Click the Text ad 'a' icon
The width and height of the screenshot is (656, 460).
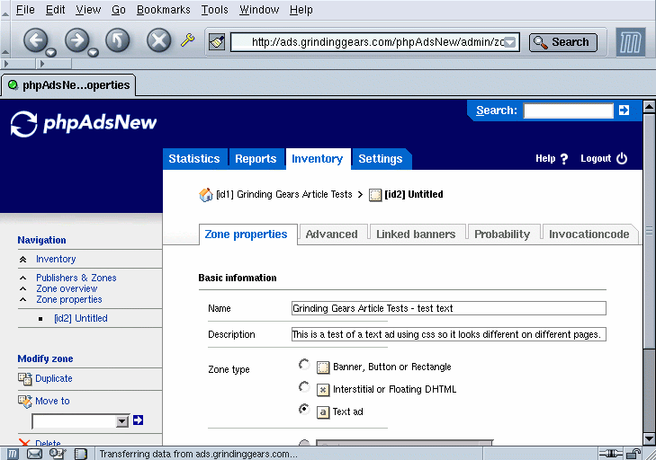point(323,412)
